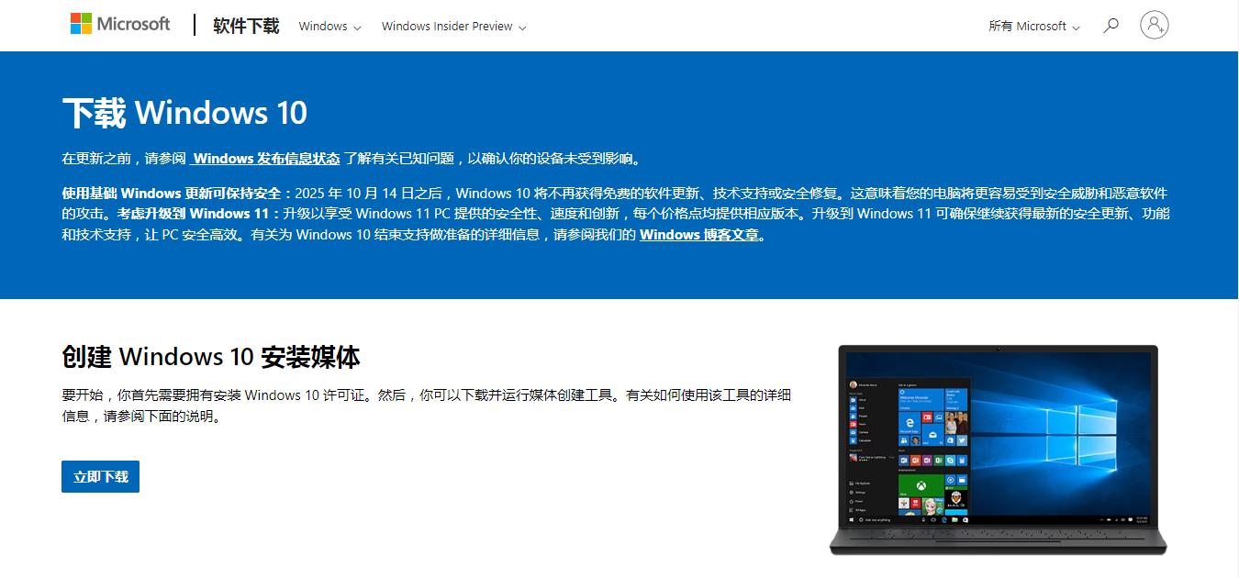Click the 立即下载 button
This screenshot has width=1239, height=578.
pos(100,476)
